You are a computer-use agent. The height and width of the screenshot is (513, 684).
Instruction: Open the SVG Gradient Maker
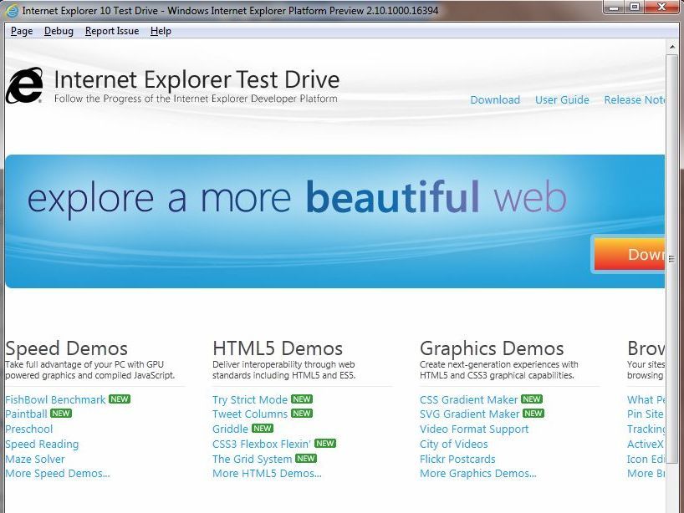pos(471,414)
